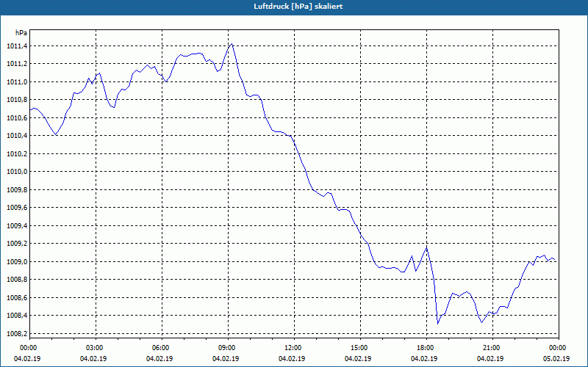This screenshot has height=367, width=588.
Task: Select the 1008,2 pressure label
Action: point(17,334)
